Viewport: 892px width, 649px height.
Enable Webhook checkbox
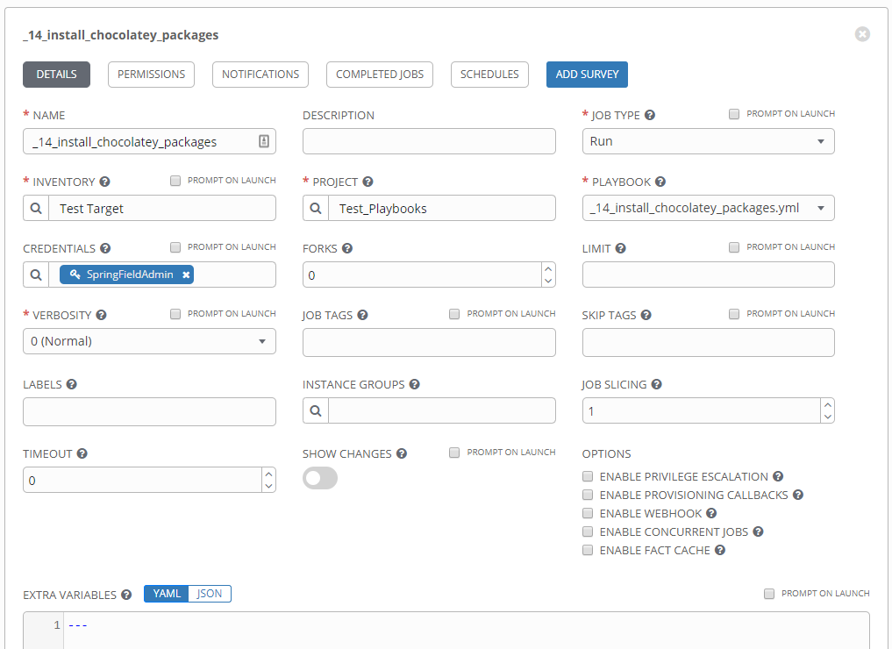588,513
